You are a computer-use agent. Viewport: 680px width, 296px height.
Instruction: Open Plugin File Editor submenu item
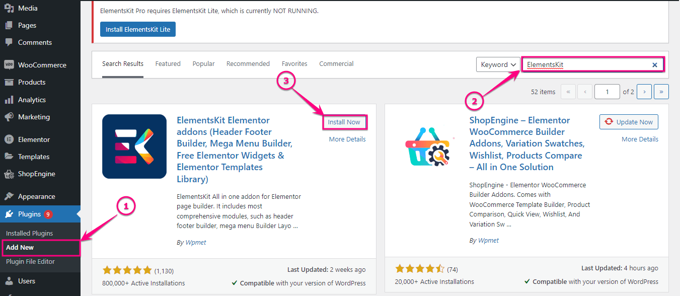tap(30, 262)
